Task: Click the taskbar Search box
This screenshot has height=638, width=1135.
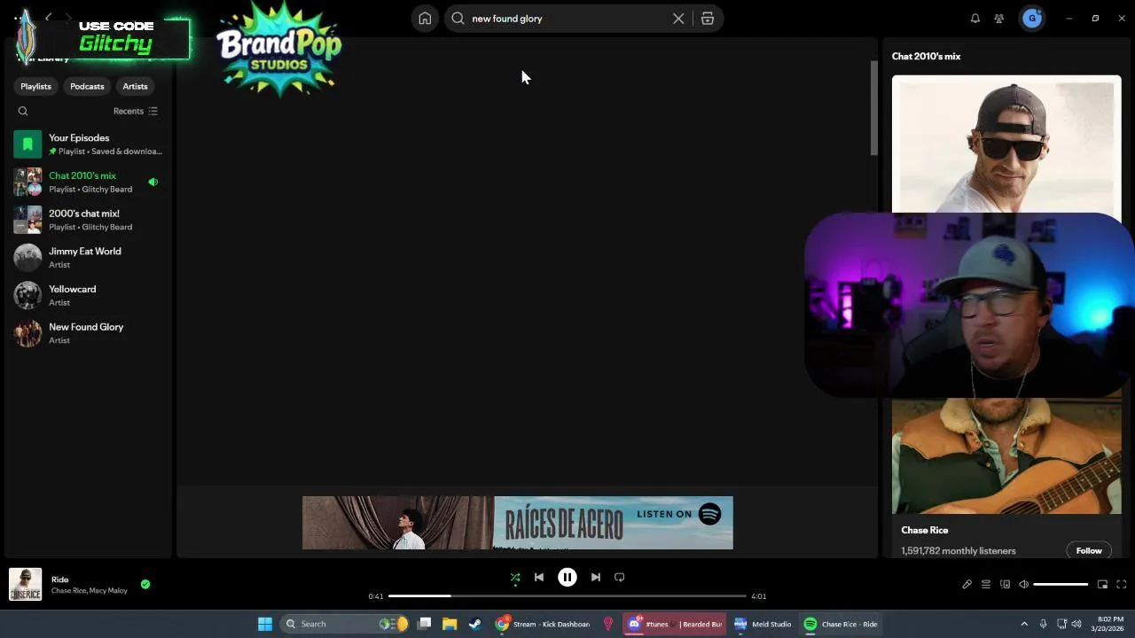Action: tap(346, 624)
